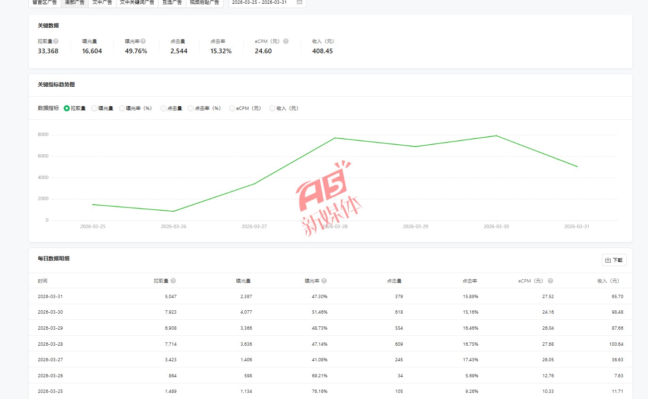Click help icon in 拉取量 table column header

pyautogui.click(x=173, y=281)
